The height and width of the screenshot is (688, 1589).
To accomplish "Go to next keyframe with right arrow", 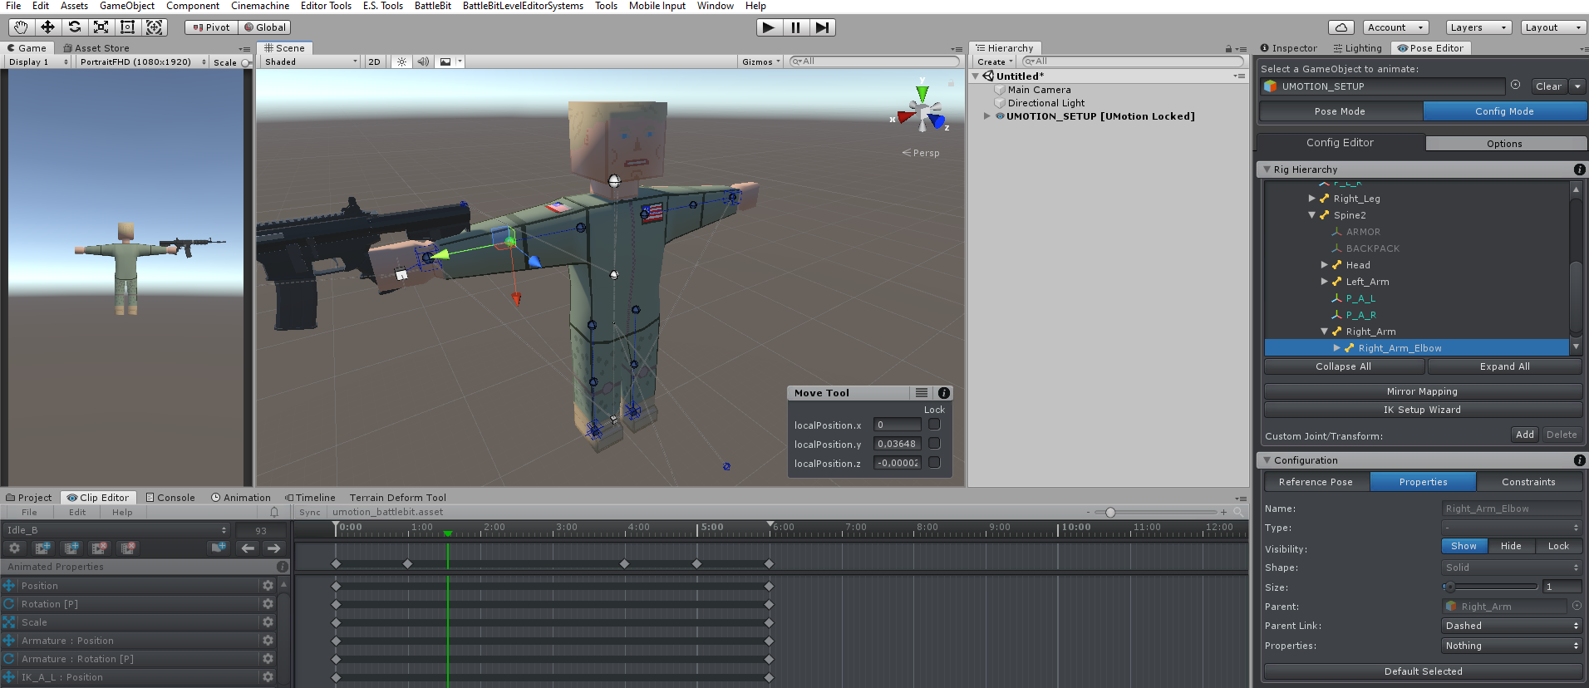I will coord(273,548).
